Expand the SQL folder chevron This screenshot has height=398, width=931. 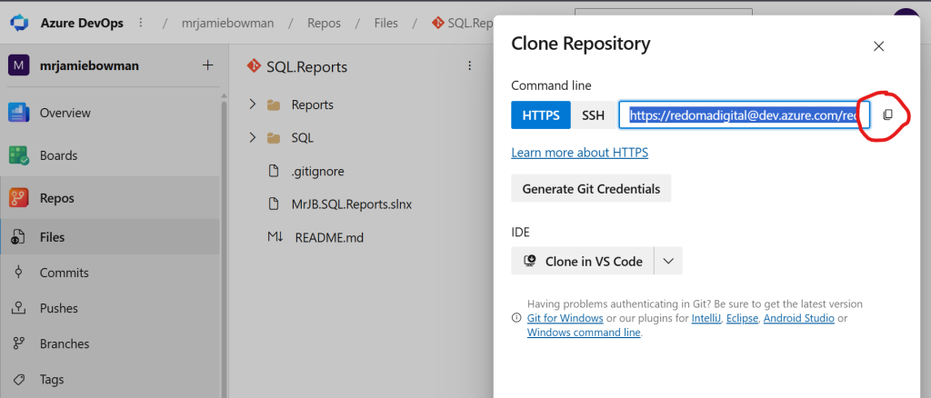point(253,137)
